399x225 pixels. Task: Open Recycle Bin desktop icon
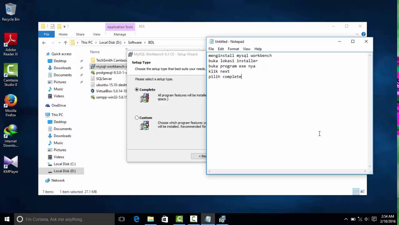11,12
